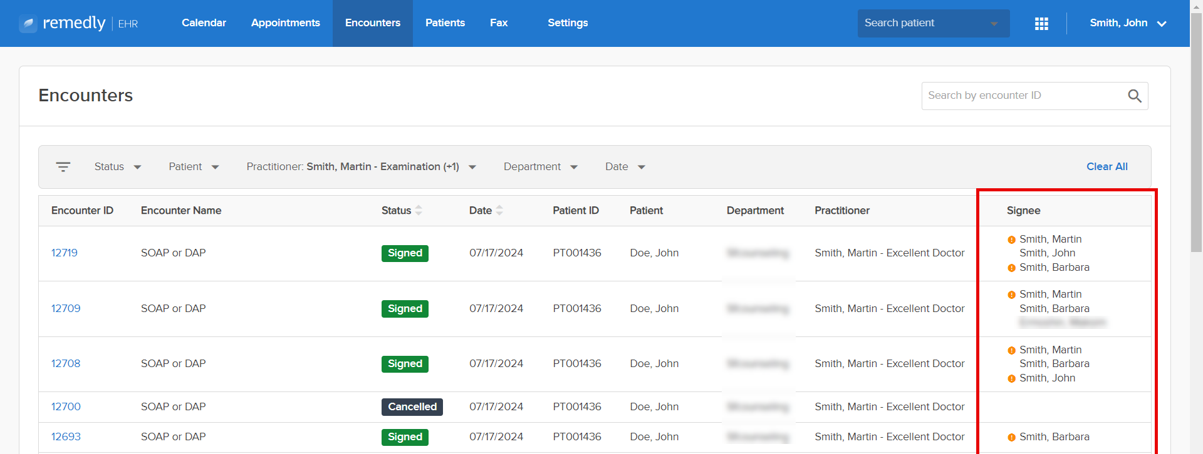Open the Settings tab
Viewport: 1203px width, 454px height.
coord(568,23)
